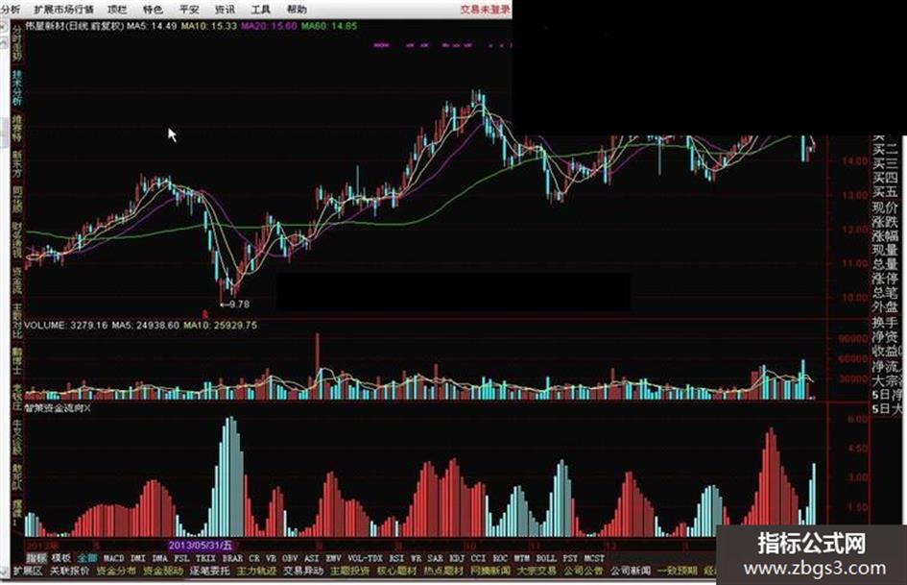Choose the DMI indicator
Viewport: 907px width, 585px height.
[x=137, y=558]
